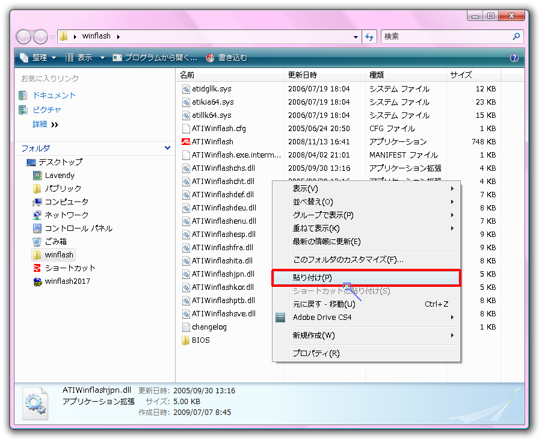Select the ATIWinflashenu.dll file icon

tap(186, 221)
